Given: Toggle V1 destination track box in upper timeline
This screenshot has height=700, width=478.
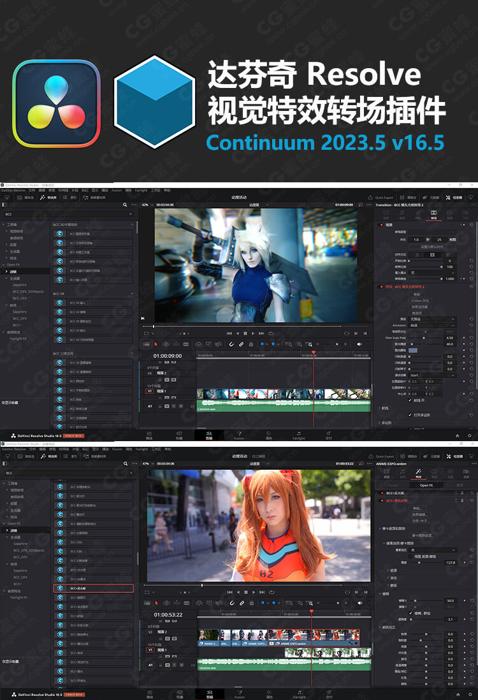Looking at the screenshot, I should 150,391.
